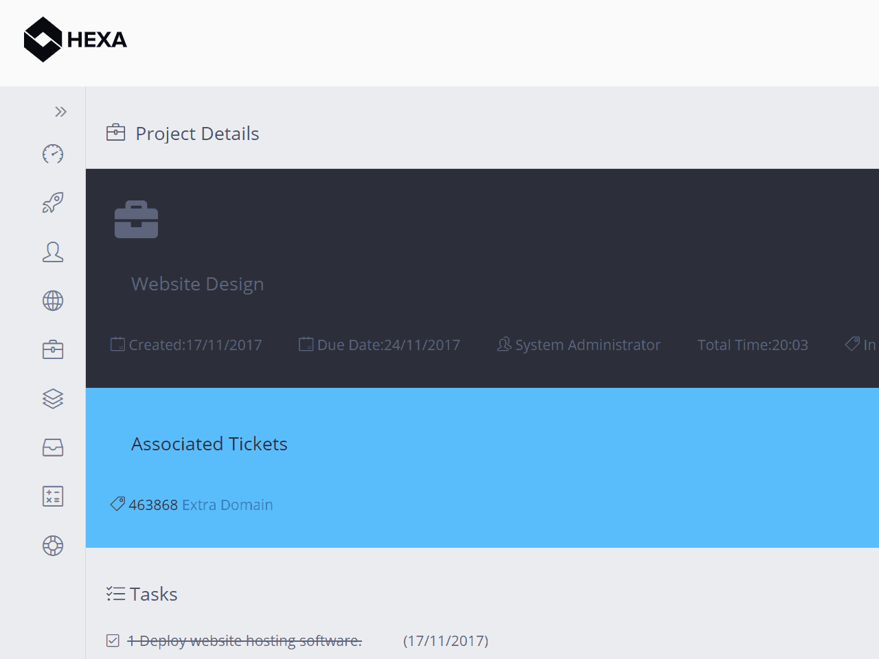Open the globe domains icon in sidebar
The height and width of the screenshot is (659, 879).
[x=53, y=301]
